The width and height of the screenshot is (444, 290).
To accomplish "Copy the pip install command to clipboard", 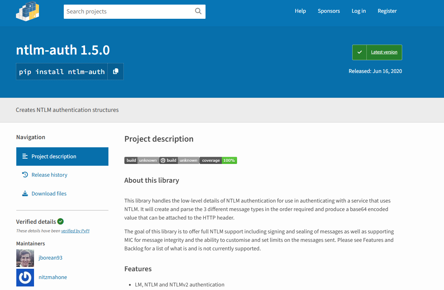I will [x=116, y=72].
